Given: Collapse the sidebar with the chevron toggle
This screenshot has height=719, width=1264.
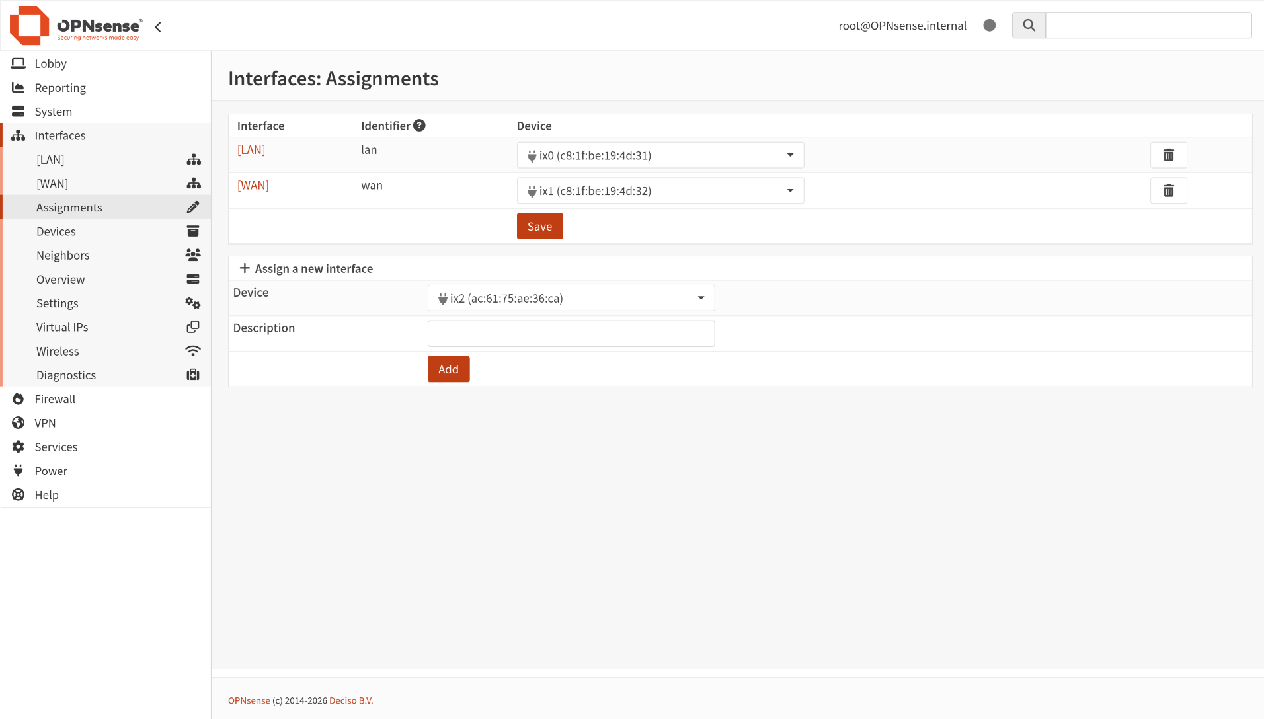Looking at the screenshot, I should coord(158,27).
